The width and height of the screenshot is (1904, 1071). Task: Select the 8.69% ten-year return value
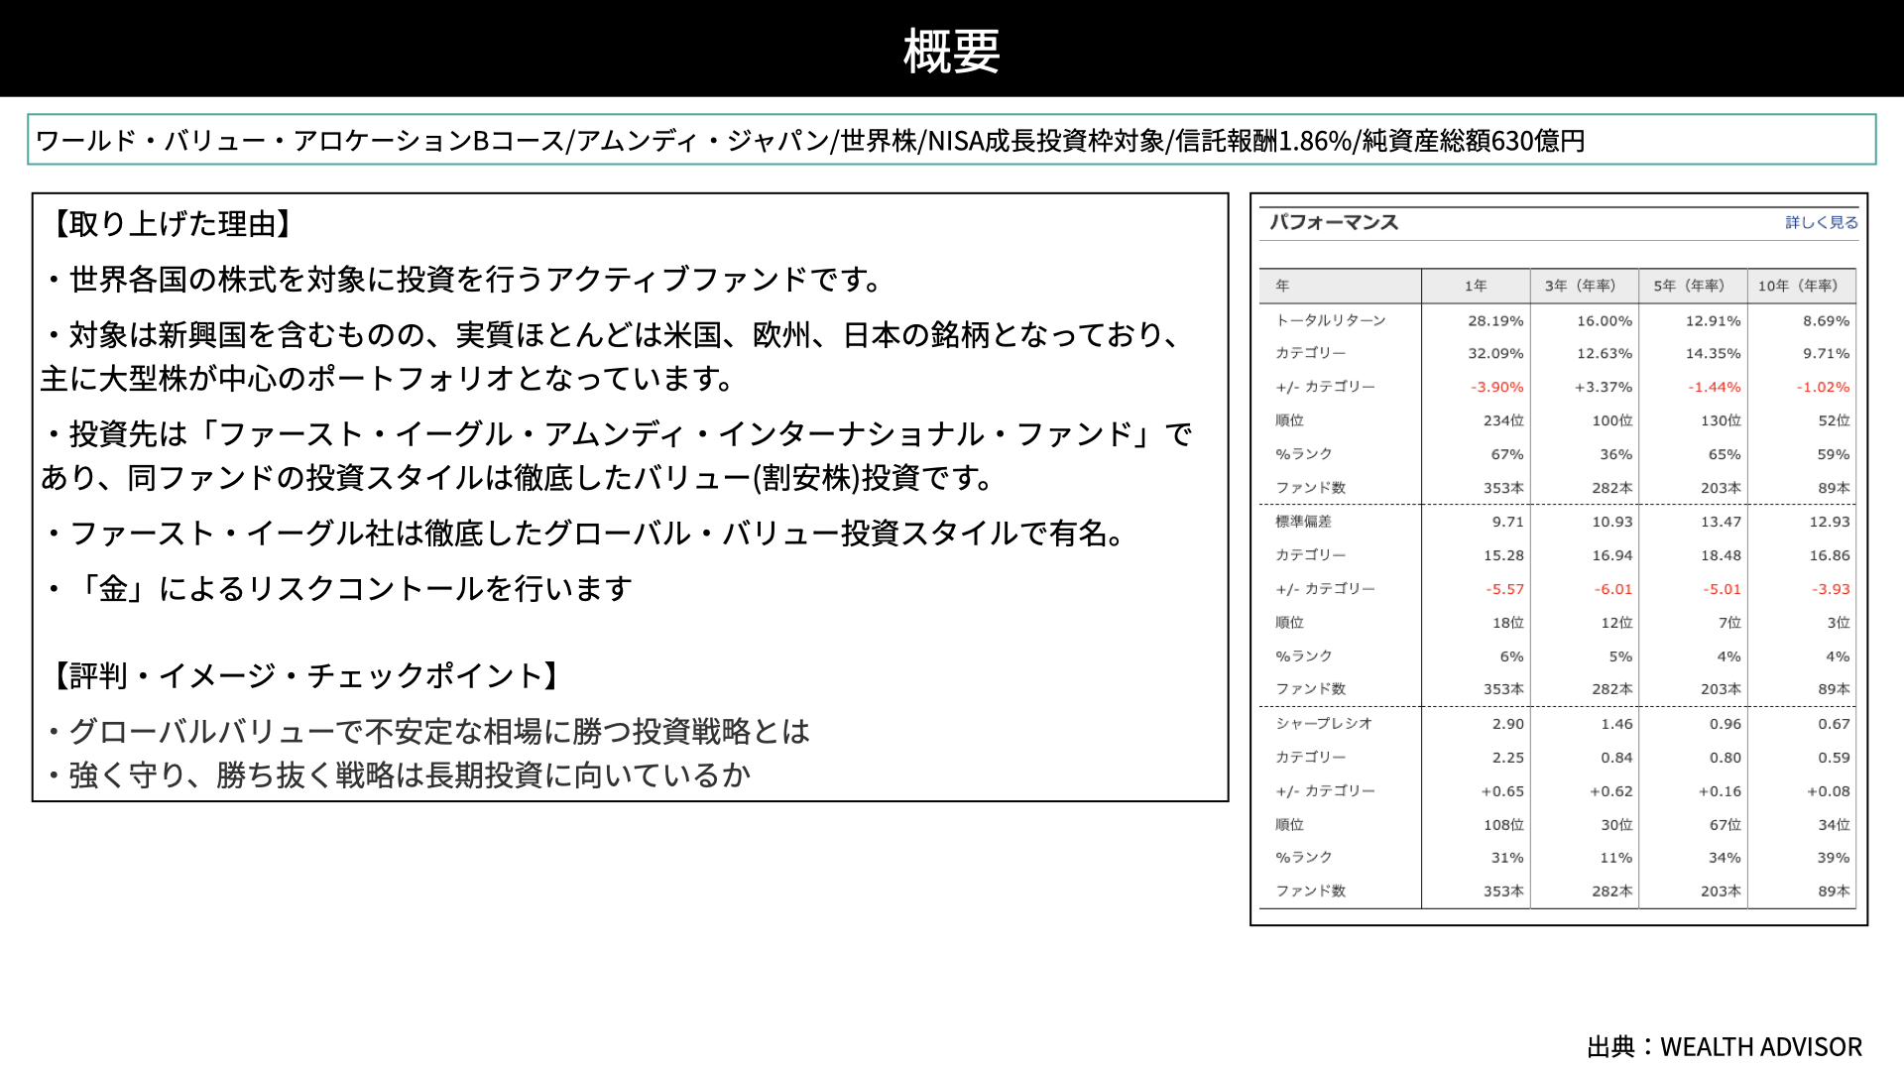[1826, 321]
